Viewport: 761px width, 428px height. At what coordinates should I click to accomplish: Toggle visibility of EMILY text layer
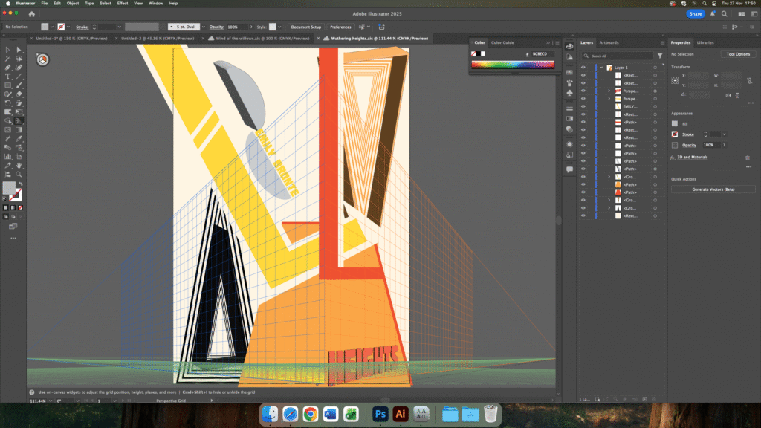(x=583, y=106)
